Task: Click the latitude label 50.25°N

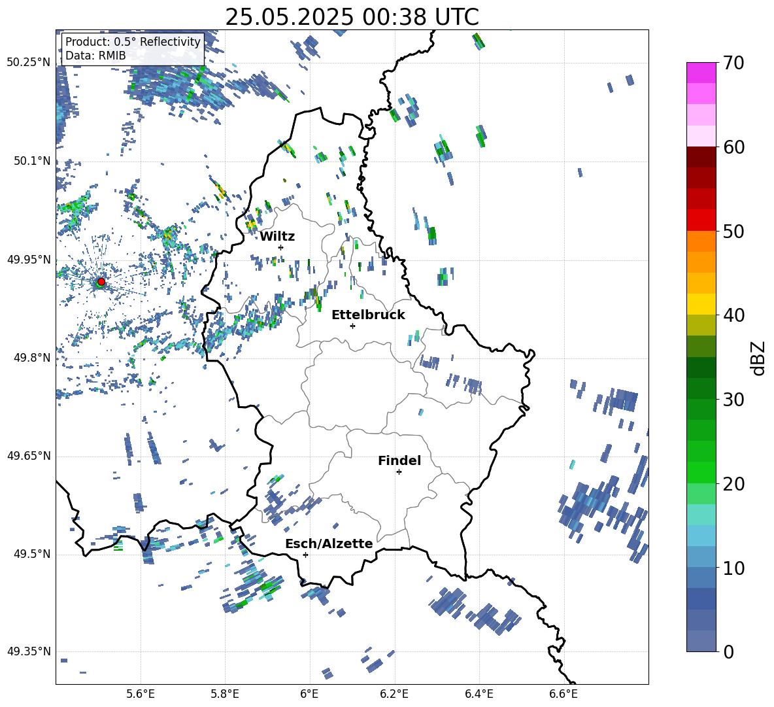Action: (29, 63)
